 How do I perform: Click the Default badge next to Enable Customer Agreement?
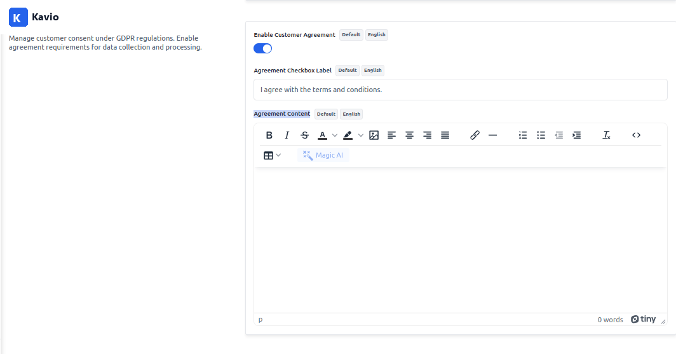(x=351, y=34)
